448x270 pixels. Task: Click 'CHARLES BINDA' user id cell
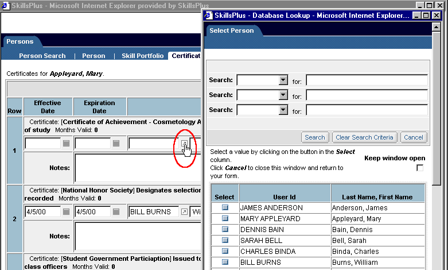pos(285,251)
